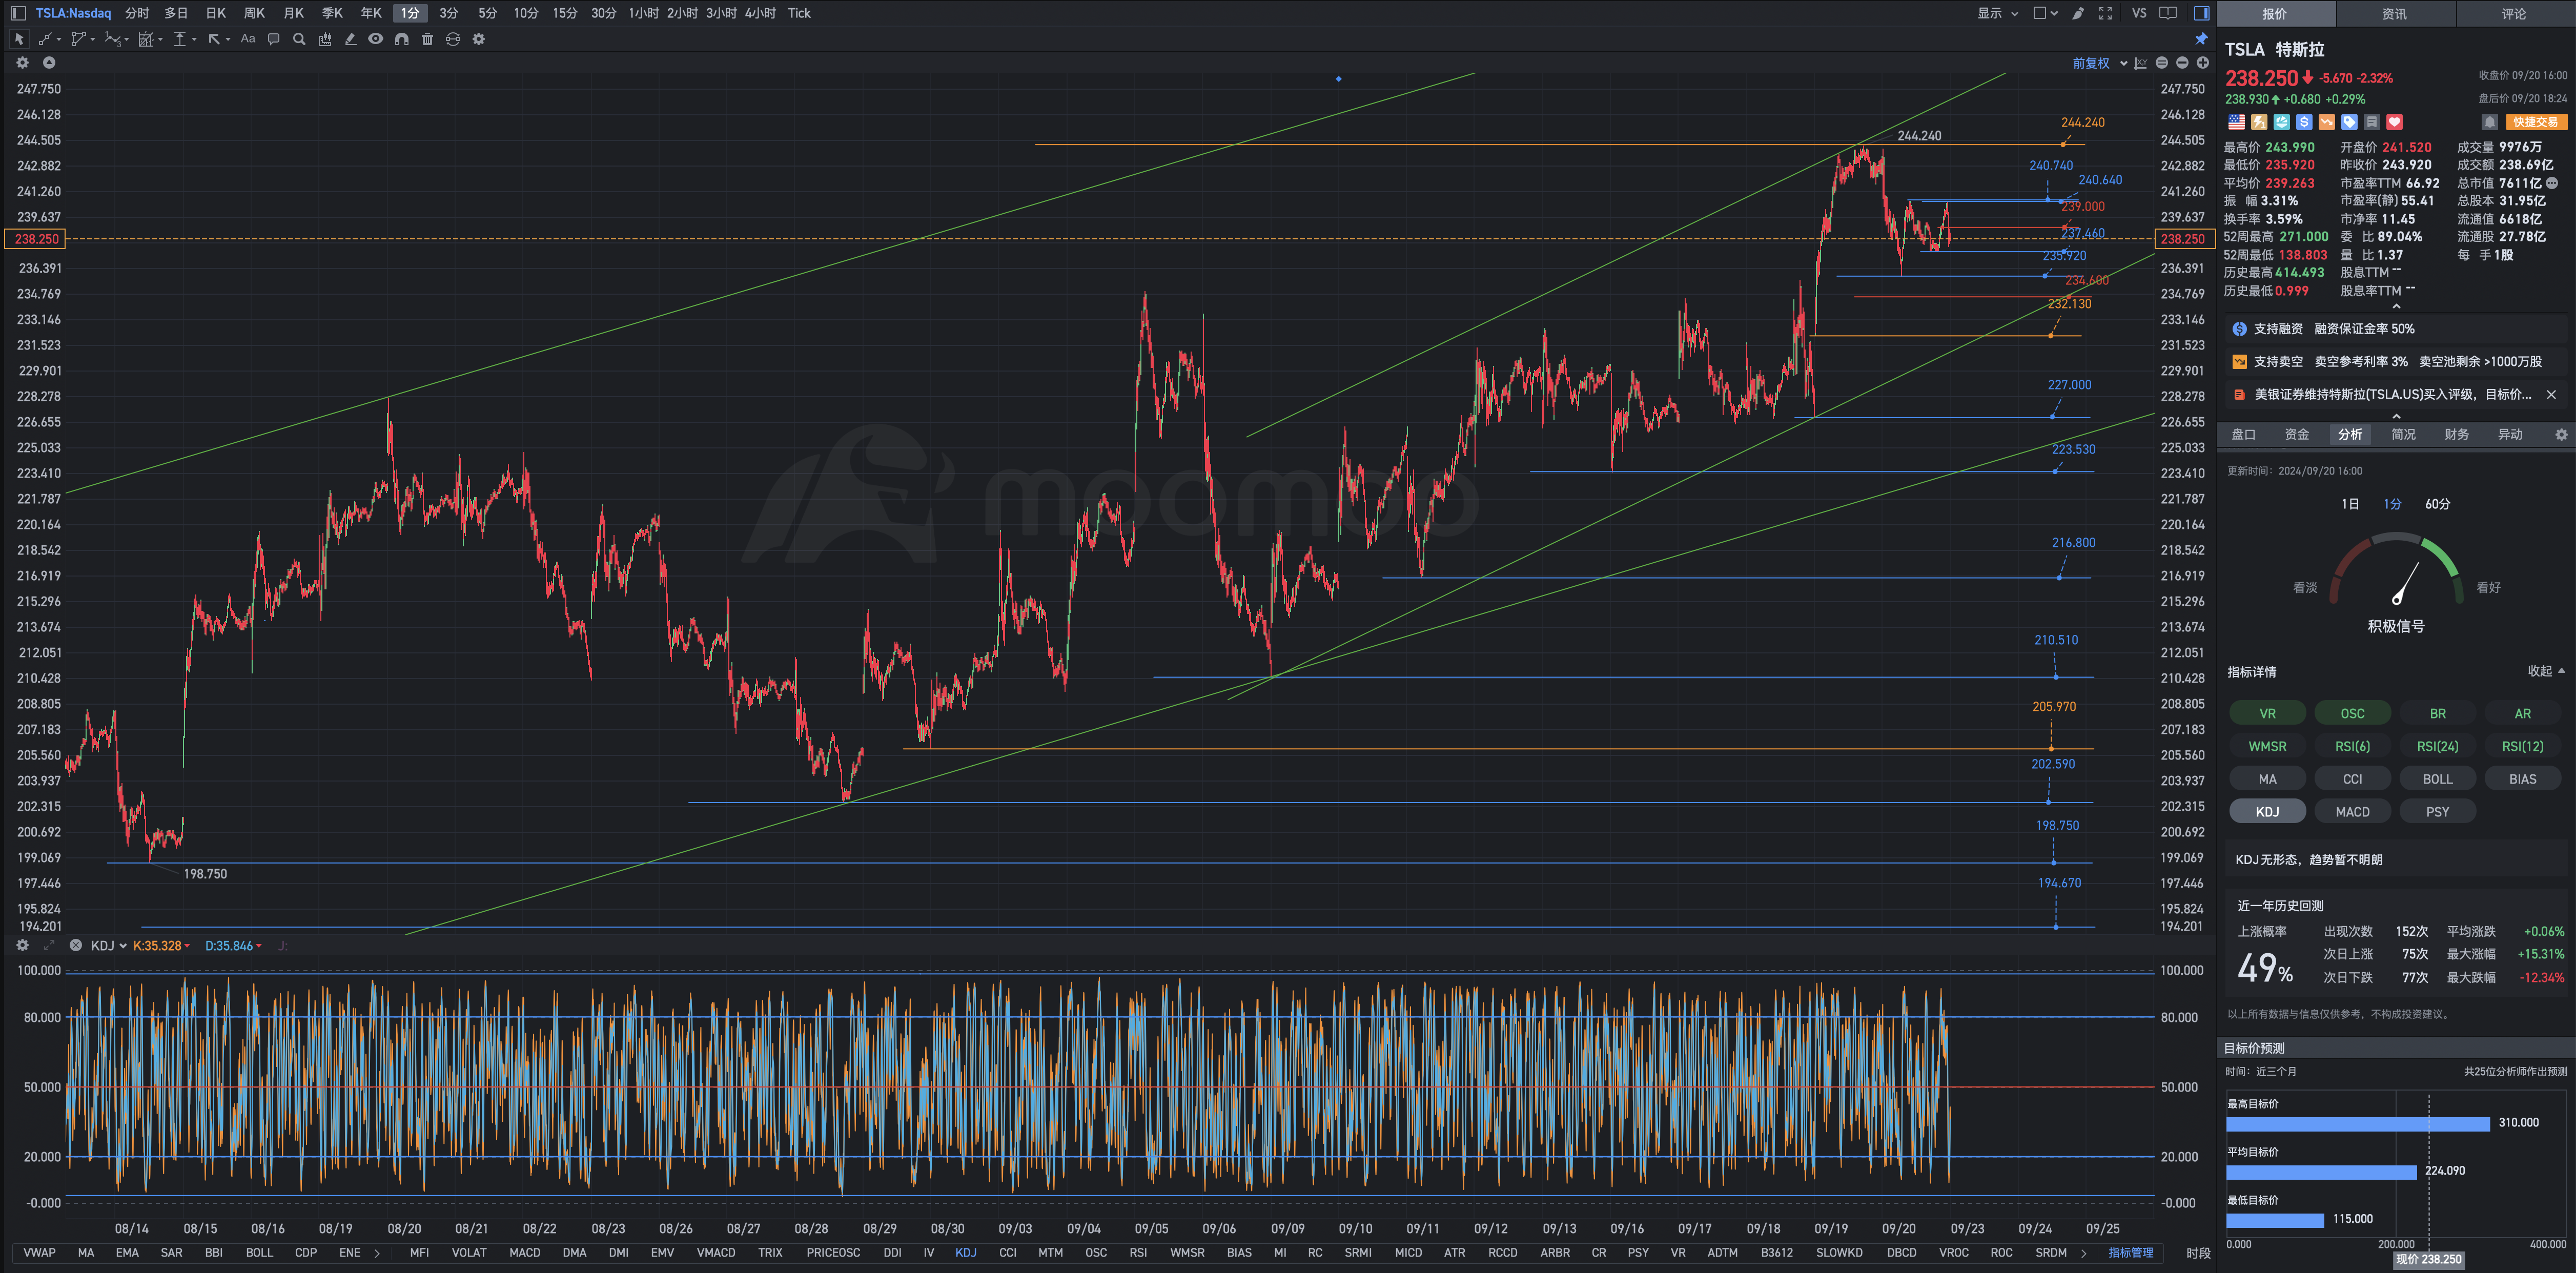This screenshot has height=1273, width=2576.
Task: Add the MACD indicator from bottom bar
Action: pyautogui.click(x=524, y=1252)
